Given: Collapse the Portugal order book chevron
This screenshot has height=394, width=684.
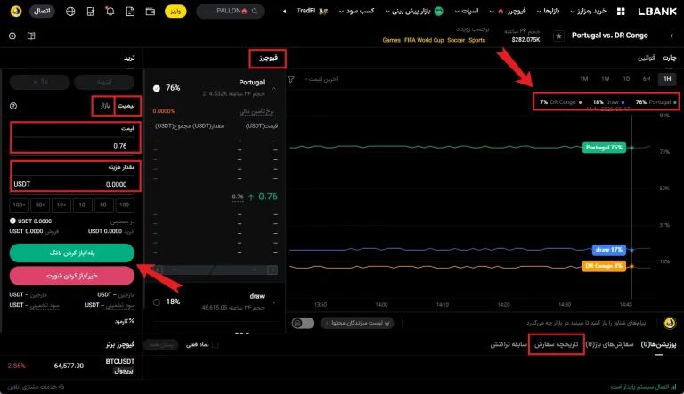Looking at the screenshot, I should [273, 88].
